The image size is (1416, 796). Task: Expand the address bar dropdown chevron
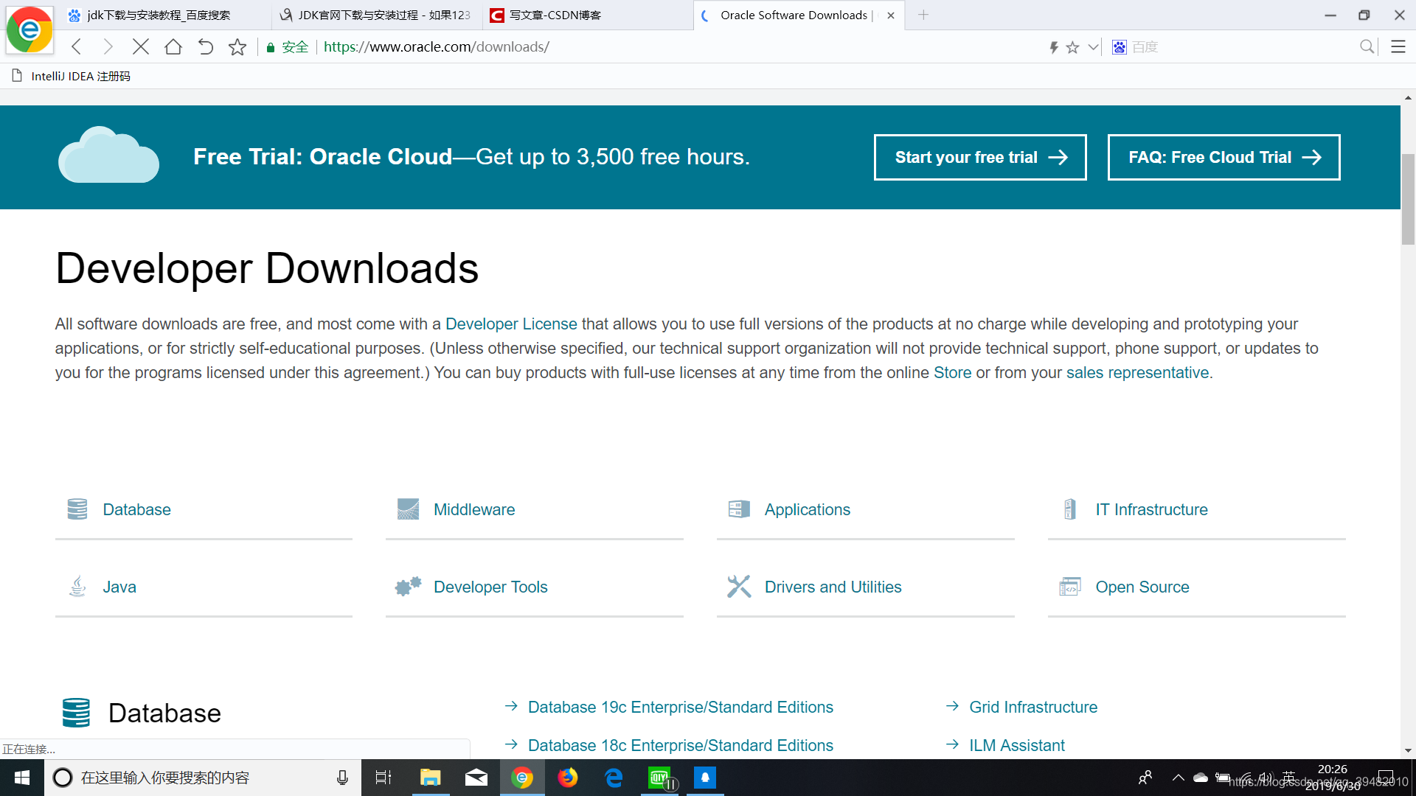(x=1094, y=47)
